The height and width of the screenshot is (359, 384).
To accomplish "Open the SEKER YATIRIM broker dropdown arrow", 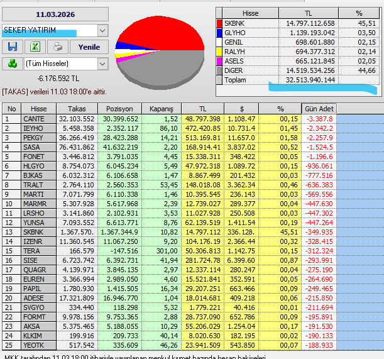I will click(x=102, y=31).
